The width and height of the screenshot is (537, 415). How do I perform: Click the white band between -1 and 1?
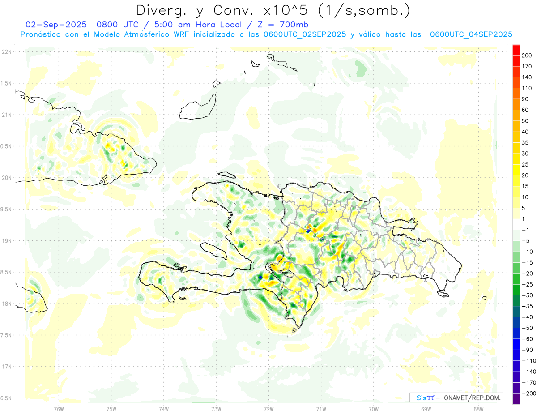(516, 225)
